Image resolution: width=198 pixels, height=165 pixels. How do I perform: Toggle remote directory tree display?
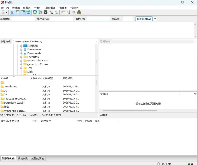pyautogui.click(x=23, y=12)
